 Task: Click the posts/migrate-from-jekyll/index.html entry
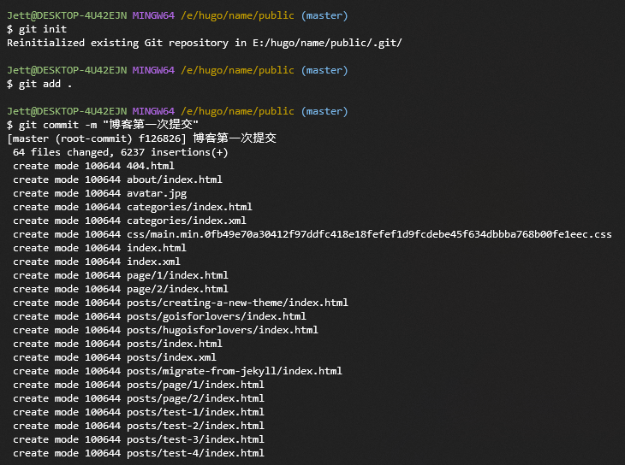point(234,371)
